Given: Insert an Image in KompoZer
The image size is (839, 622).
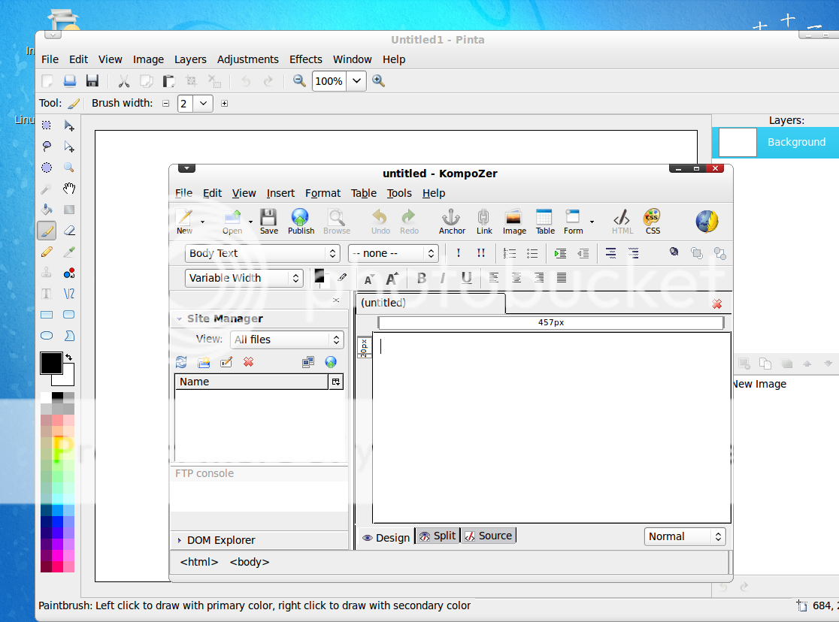Looking at the screenshot, I should (x=514, y=222).
